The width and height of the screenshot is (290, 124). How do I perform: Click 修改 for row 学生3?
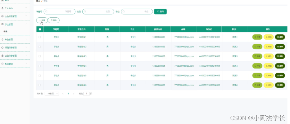click(269, 56)
